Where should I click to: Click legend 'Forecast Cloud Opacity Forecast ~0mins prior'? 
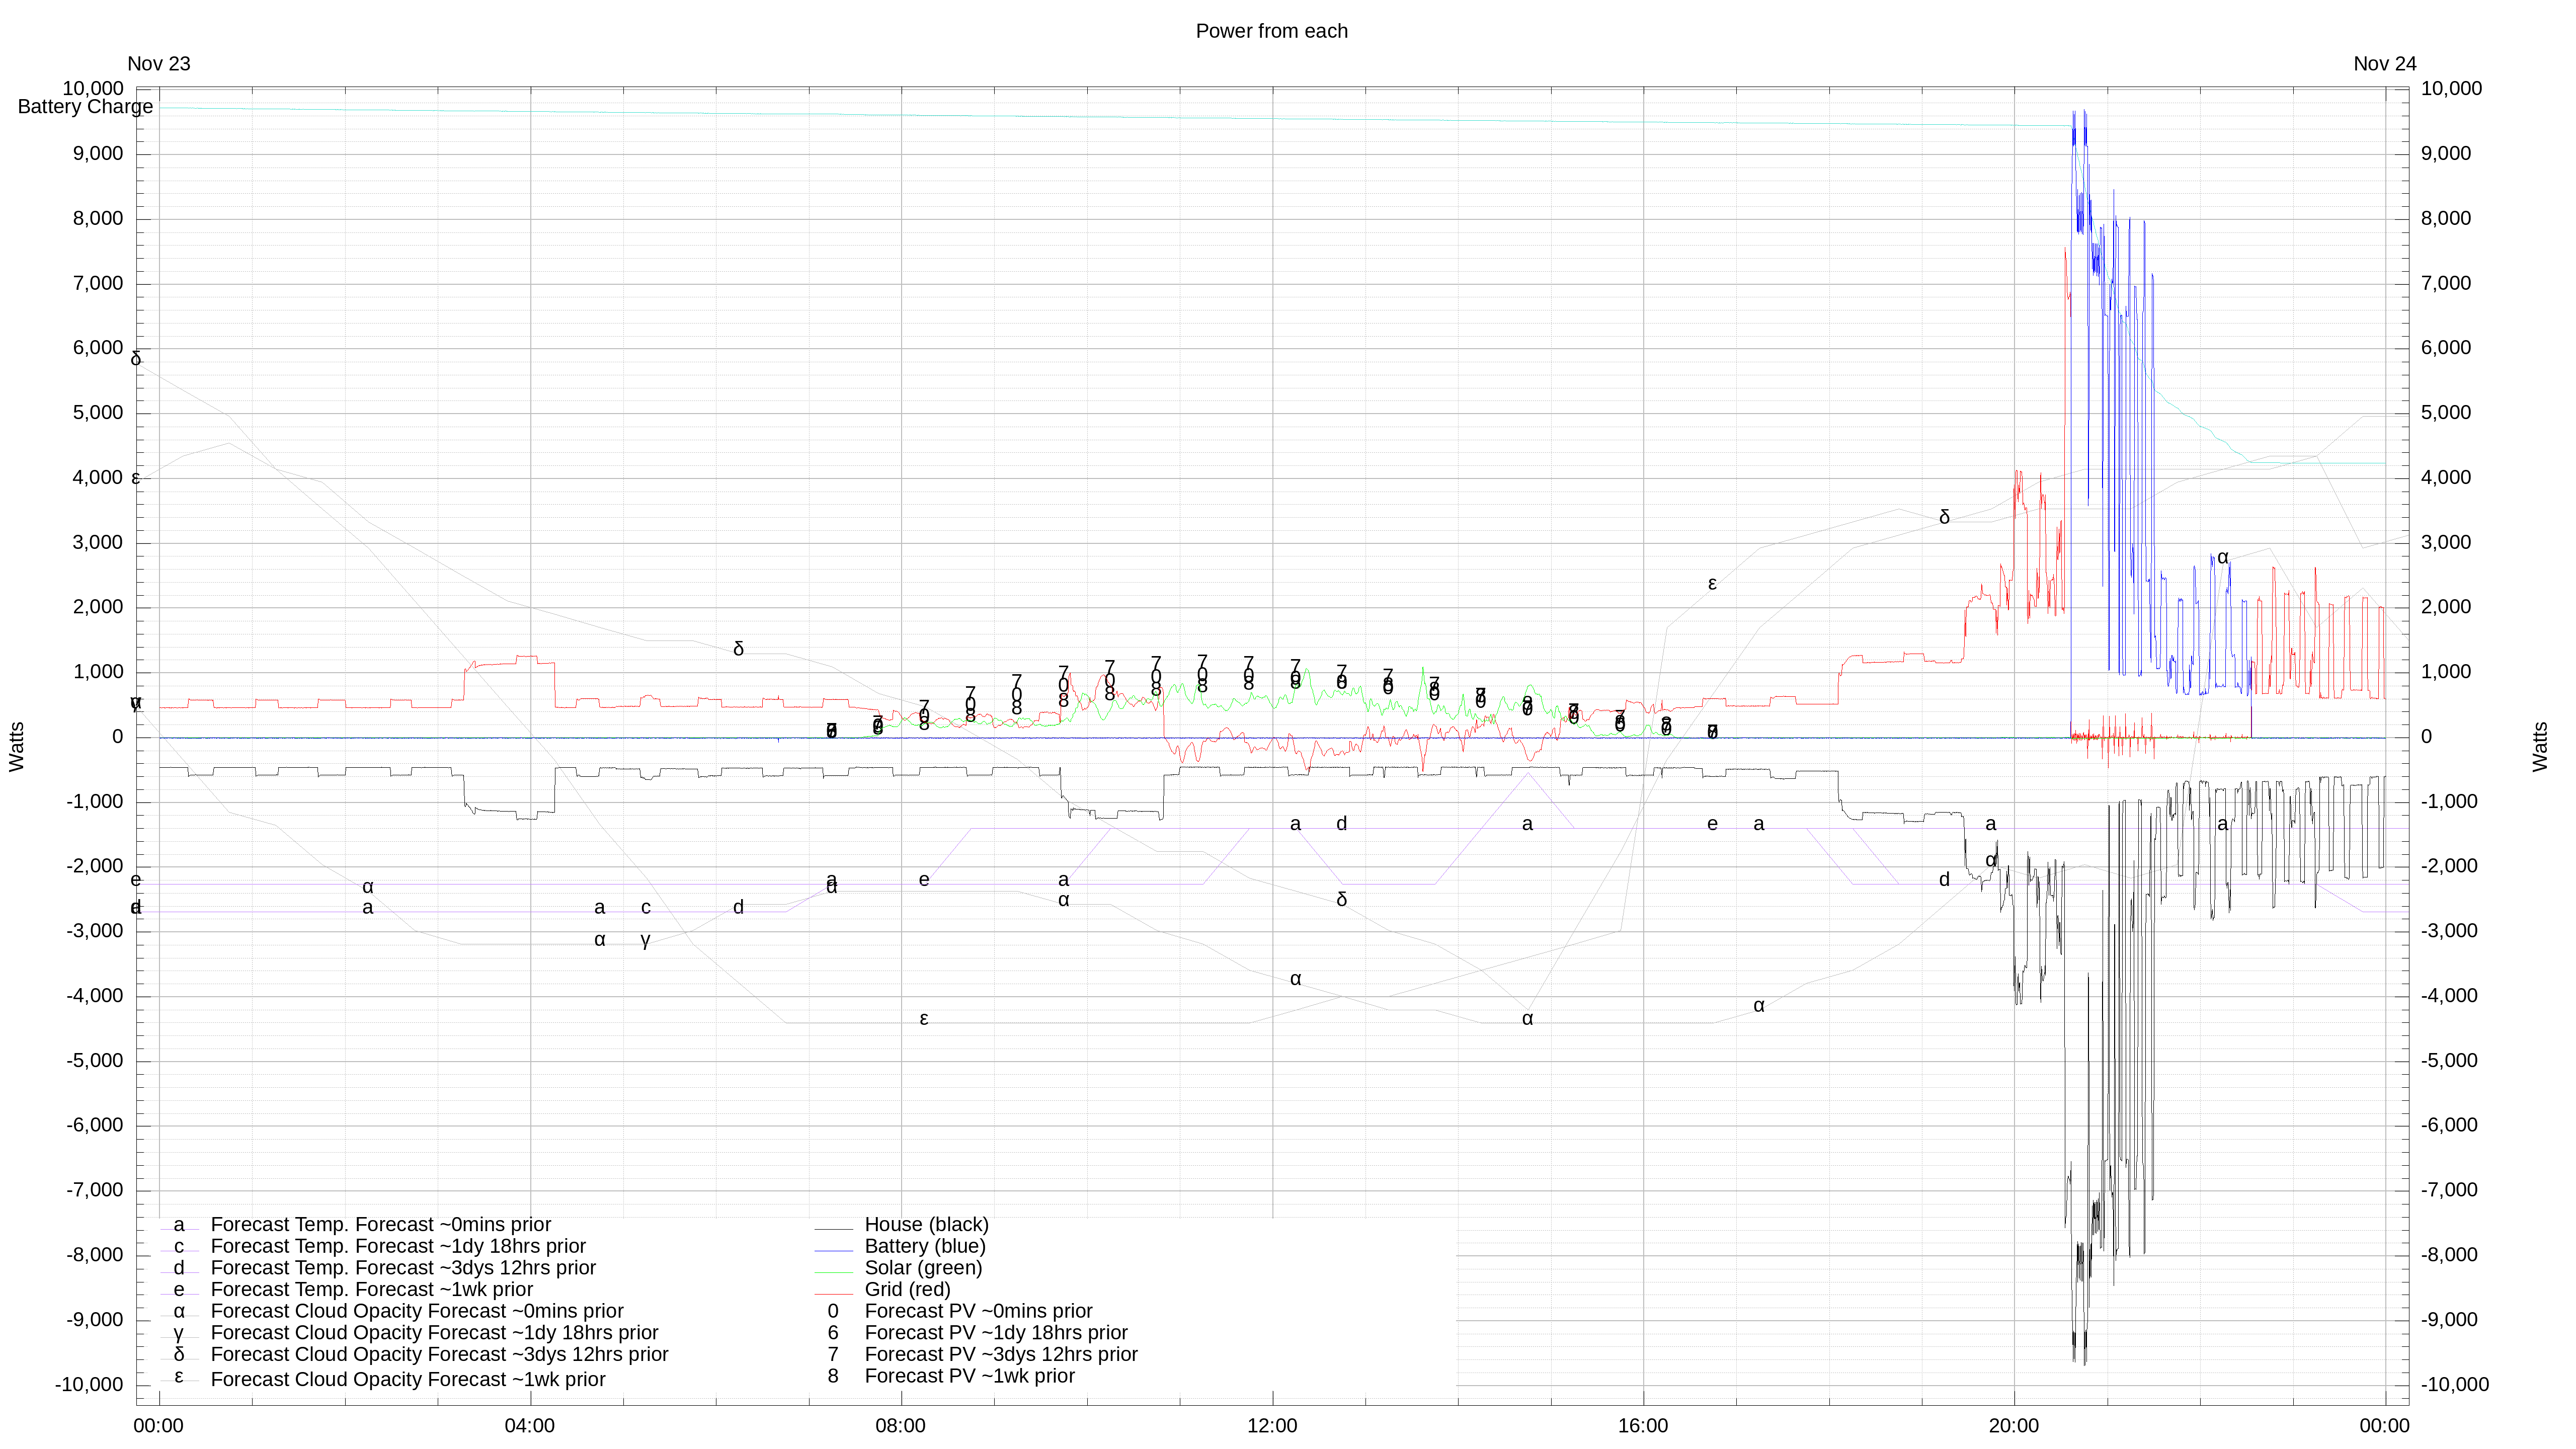(417, 1311)
